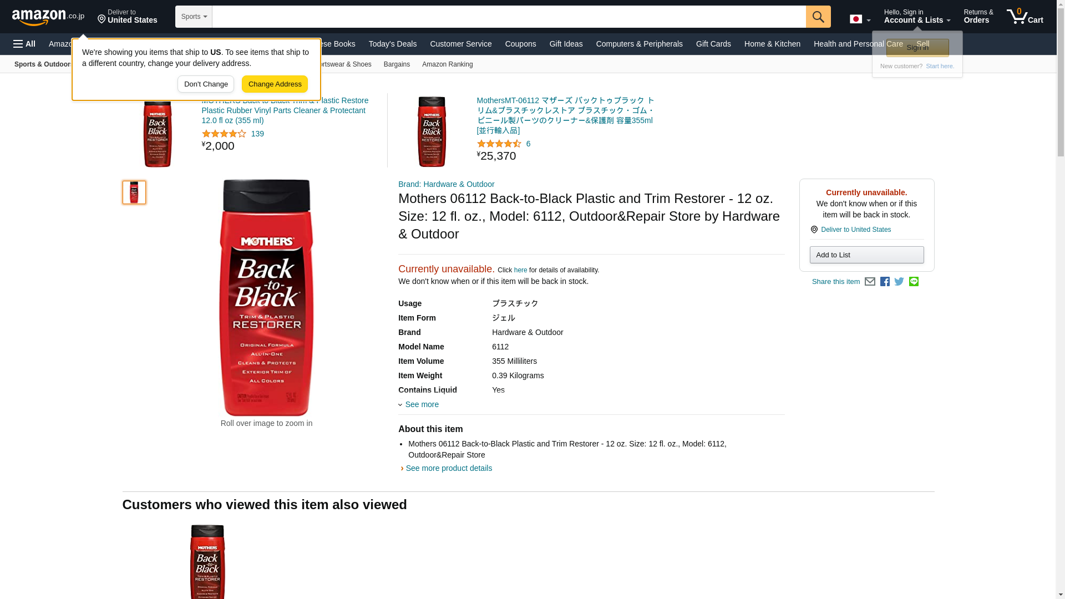Share this item on Facebook

[885, 282]
